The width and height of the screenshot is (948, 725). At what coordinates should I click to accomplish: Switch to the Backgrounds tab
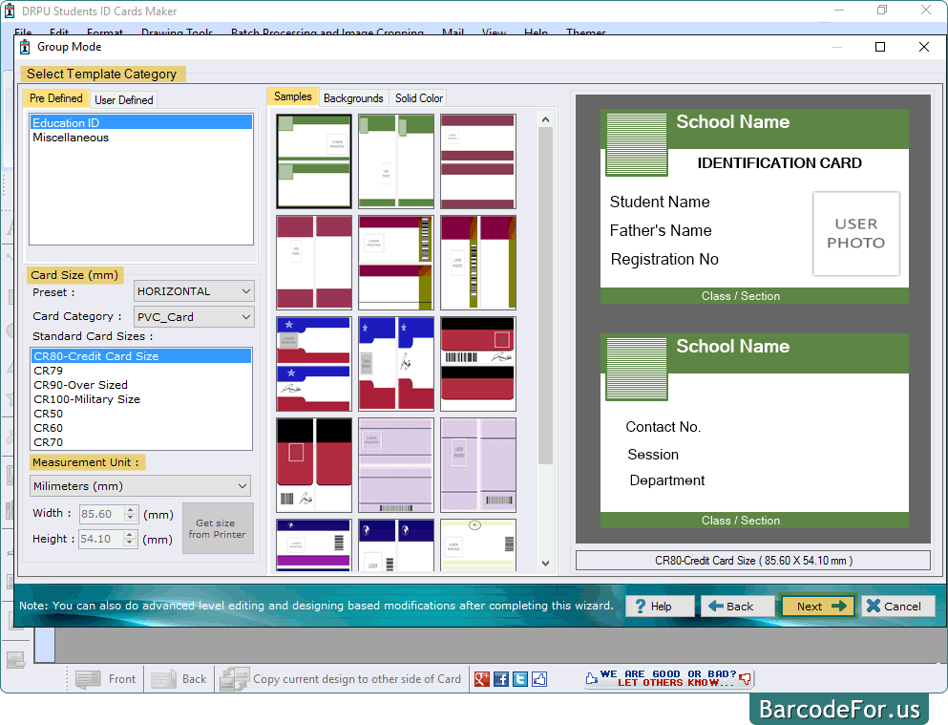click(353, 96)
